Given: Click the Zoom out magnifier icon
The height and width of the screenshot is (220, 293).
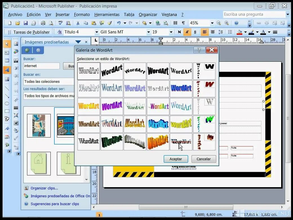Looking at the screenshot, I should 219,23.
